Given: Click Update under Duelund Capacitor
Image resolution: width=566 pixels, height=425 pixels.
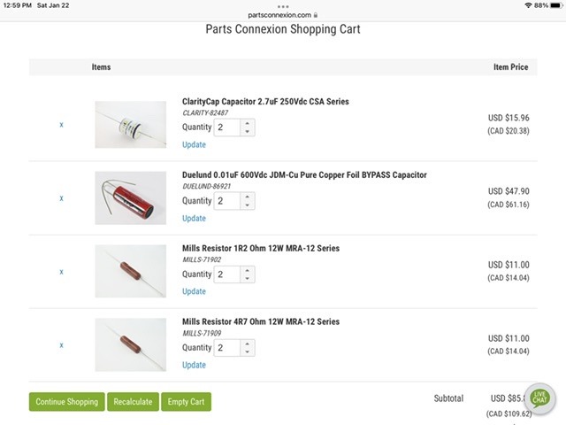Looking at the screenshot, I should (194, 219).
